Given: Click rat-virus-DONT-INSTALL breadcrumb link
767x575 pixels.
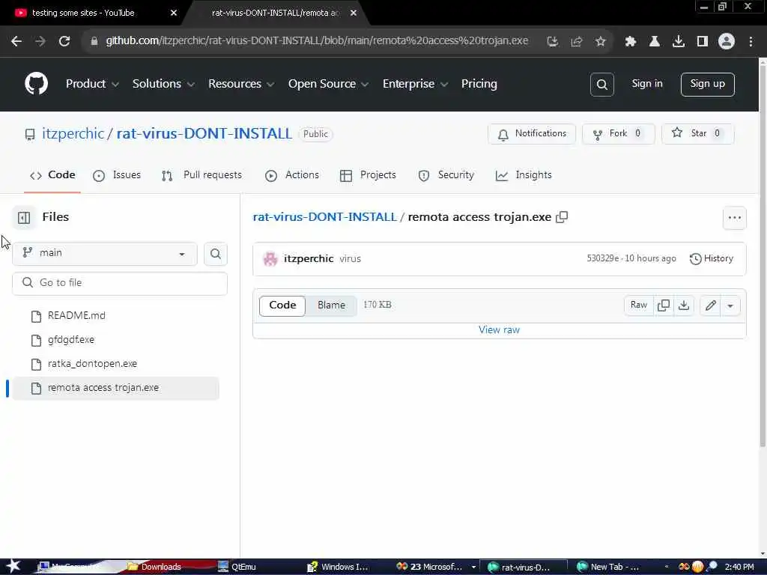Looking at the screenshot, I should click(324, 216).
